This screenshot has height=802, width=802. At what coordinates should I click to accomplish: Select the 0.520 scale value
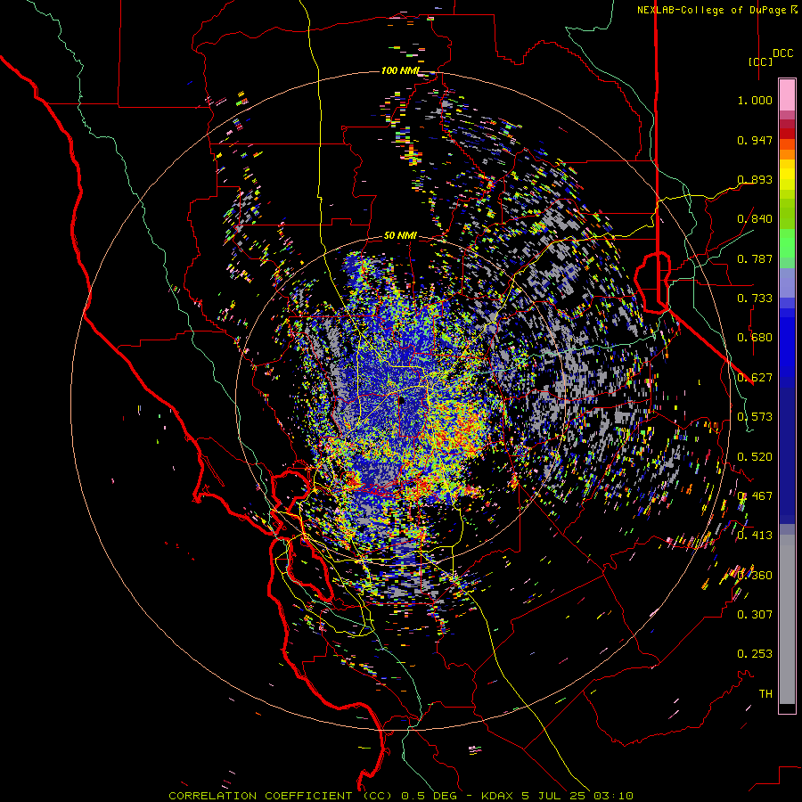click(x=755, y=457)
